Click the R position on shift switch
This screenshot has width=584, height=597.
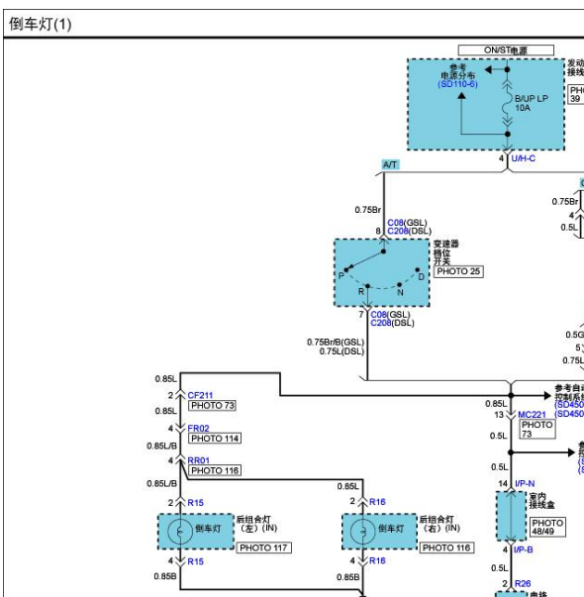[361, 292]
